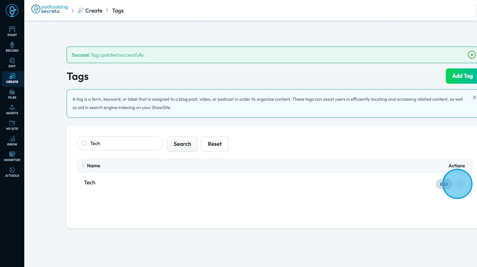The image size is (477, 267).
Task: Open the My Site section in sidebar
Action: pos(12,125)
